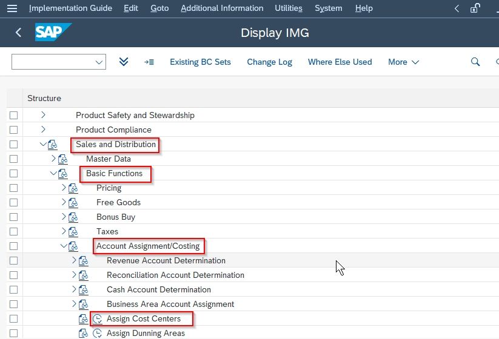Viewport: 499px width, 339px height.
Task: Open documentation icon for Revenue Account Determination
Action: coord(84,261)
